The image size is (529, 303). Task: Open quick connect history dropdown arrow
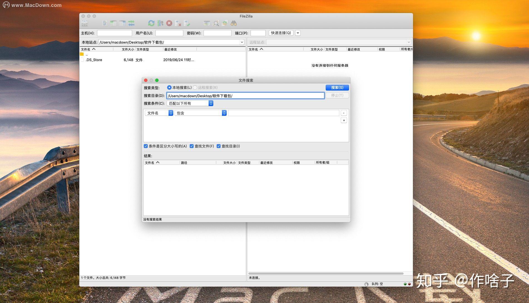click(298, 33)
